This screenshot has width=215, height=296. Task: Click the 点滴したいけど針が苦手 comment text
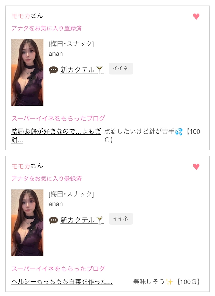(139, 132)
